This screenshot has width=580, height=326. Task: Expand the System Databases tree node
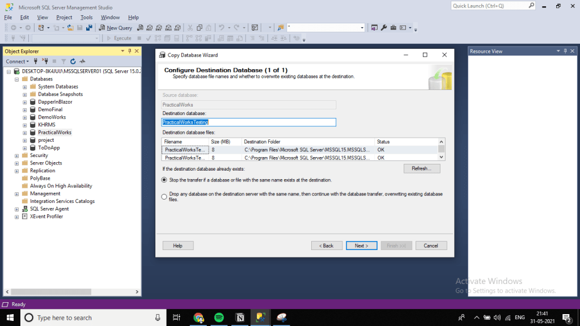(25, 87)
